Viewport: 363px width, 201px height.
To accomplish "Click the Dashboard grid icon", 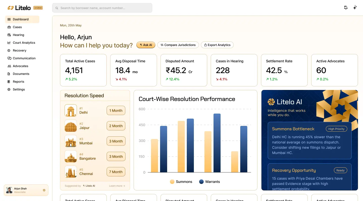I will tap(9, 19).
